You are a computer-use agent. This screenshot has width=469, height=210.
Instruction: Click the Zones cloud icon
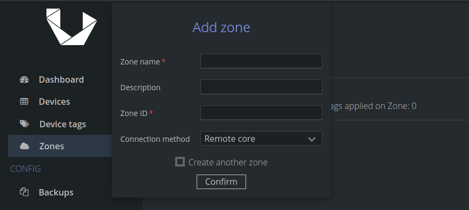[24, 146]
